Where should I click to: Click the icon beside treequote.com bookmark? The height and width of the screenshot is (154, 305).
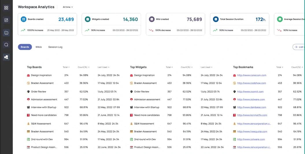pos(234,132)
